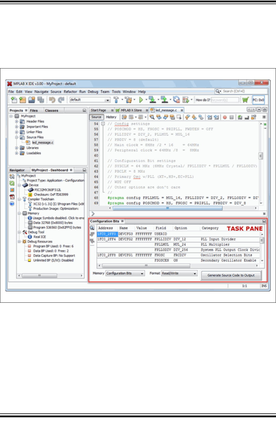The image size is (276, 422).
Task: Click the Undo arrow in main toolbar
Action: (x=52, y=100)
